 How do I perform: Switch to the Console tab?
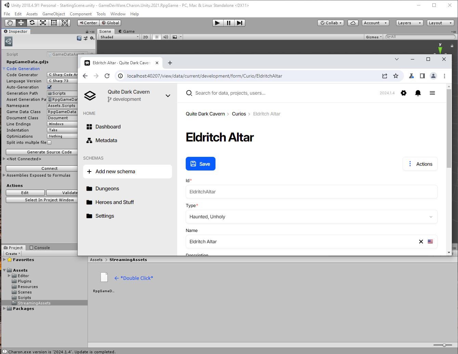(x=40, y=248)
